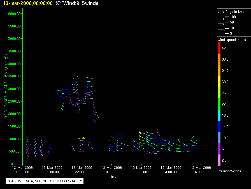
Task: Click the 5500.00 altitude tick label
Action: 14,26
